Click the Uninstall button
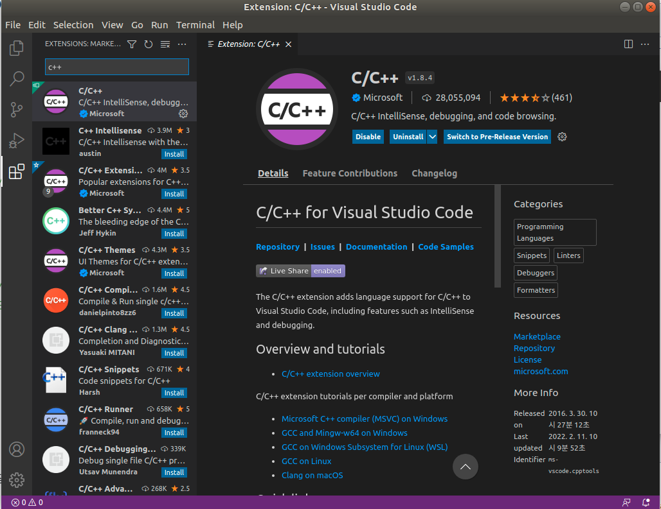661x509 pixels. click(408, 137)
